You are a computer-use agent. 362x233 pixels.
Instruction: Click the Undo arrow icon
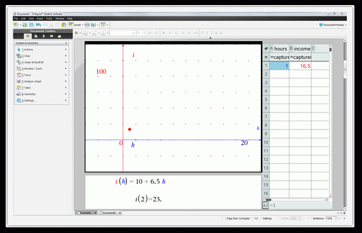39,25
